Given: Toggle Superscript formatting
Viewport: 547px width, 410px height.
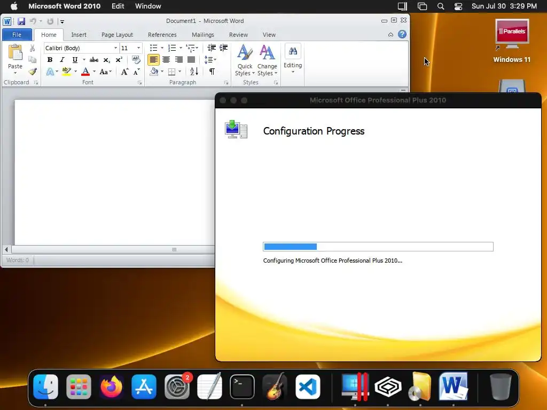Looking at the screenshot, I should [x=119, y=60].
